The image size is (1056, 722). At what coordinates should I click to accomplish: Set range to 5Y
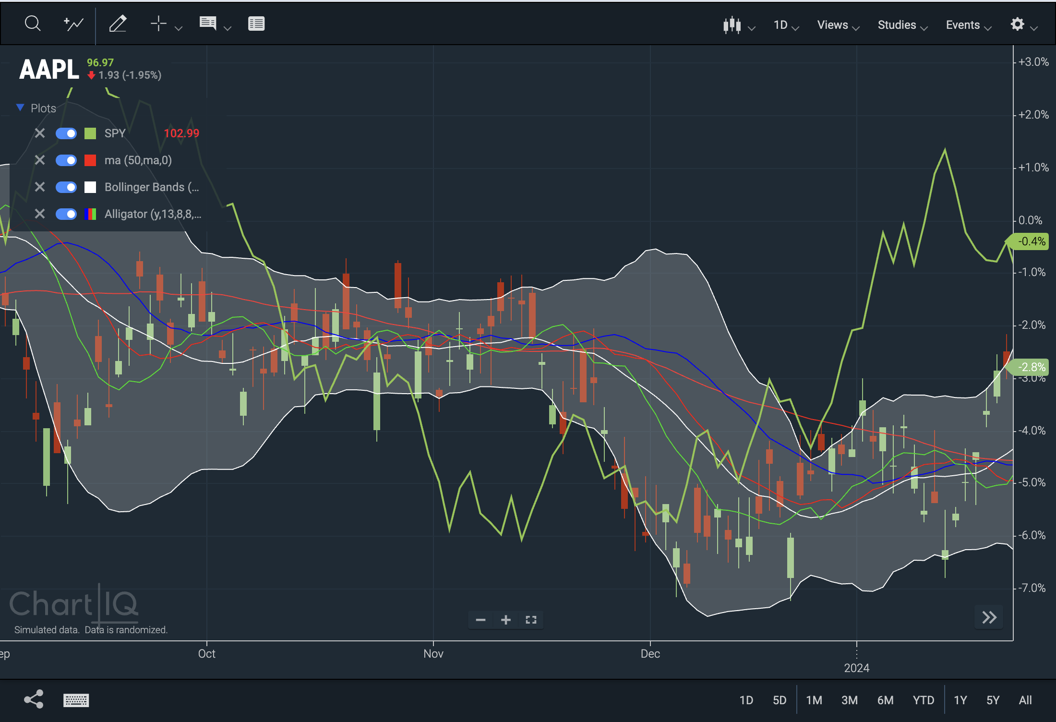coord(993,700)
